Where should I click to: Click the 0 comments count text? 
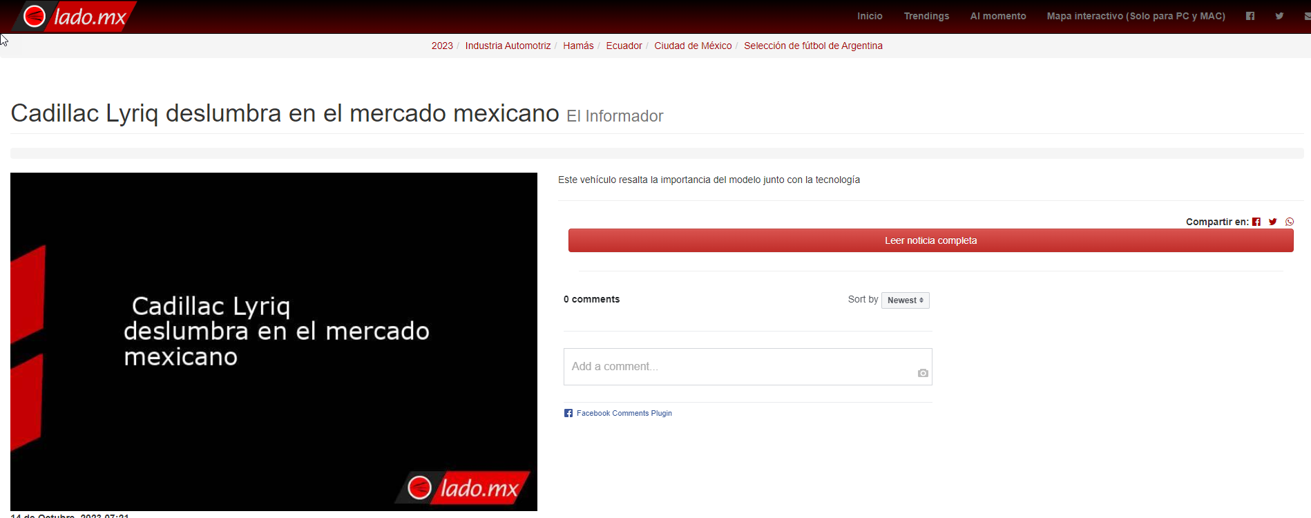tap(591, 299)
